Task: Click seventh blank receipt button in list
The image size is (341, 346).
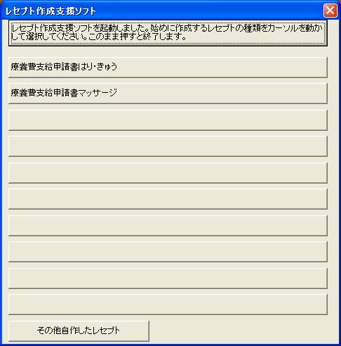Action: [168, 278]
